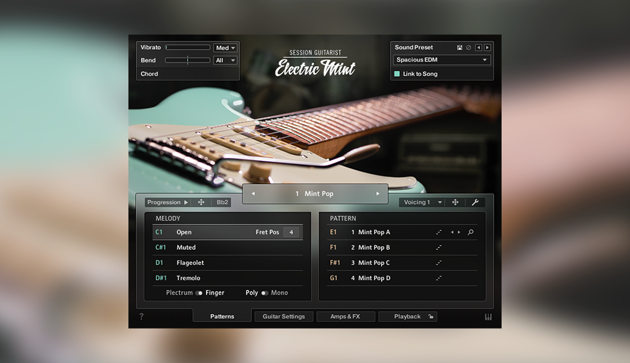Image resolution: width=630 pixels, height=363 pixels.
Task: Click the step icon on Mint Pop C
Action: (x=439, y=263)
